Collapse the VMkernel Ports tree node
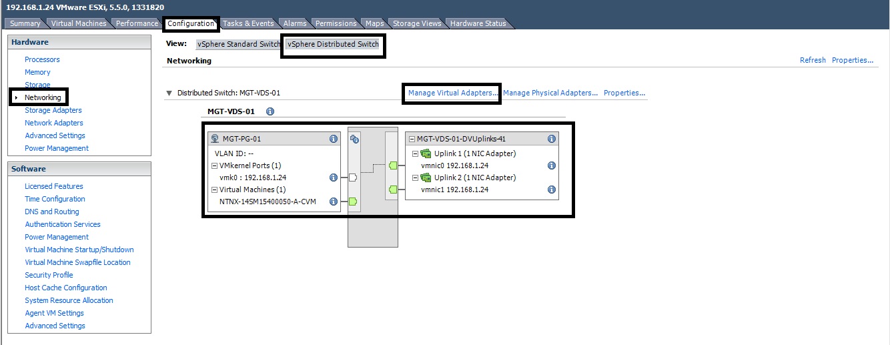The width and height of the screenshot is (890, 345). pyautogui.click(x=214, y=165)
